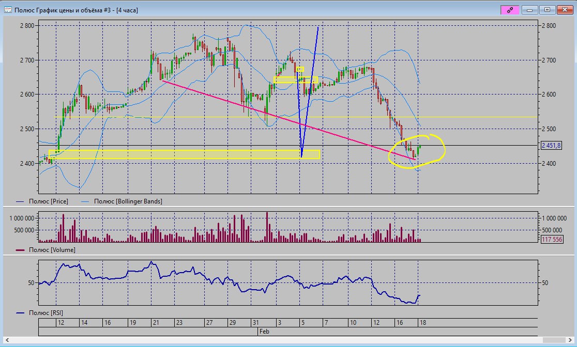Minimize the Полюс chart window
The width and height of the screenshot is (577, 347).
point(530,10)
